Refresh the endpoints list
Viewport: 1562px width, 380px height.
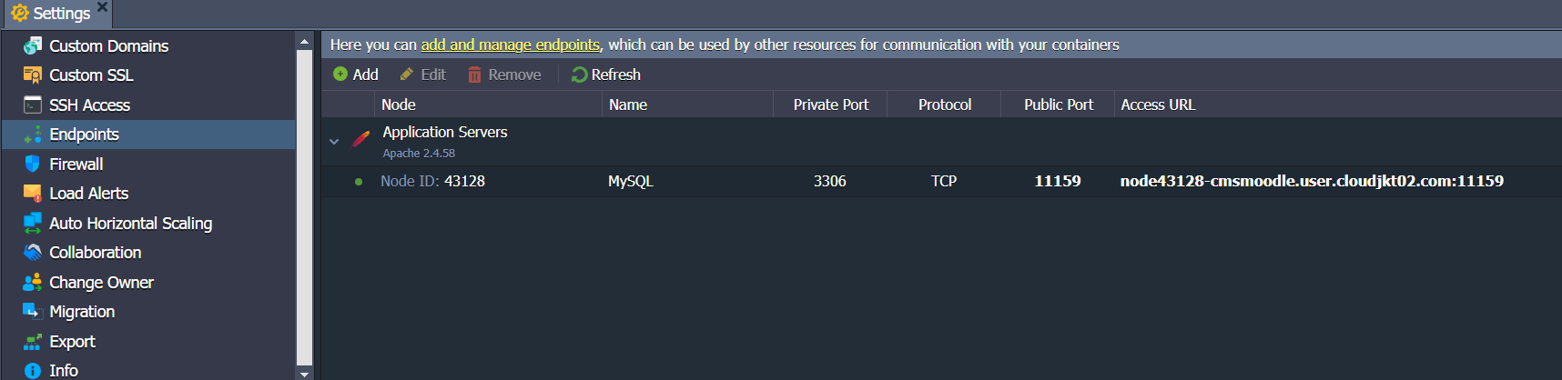pyautogui.click(x=606, y=75)
